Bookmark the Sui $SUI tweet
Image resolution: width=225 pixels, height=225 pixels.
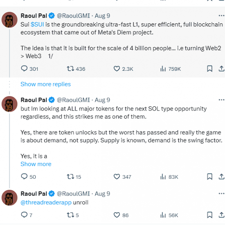point(209,69)
